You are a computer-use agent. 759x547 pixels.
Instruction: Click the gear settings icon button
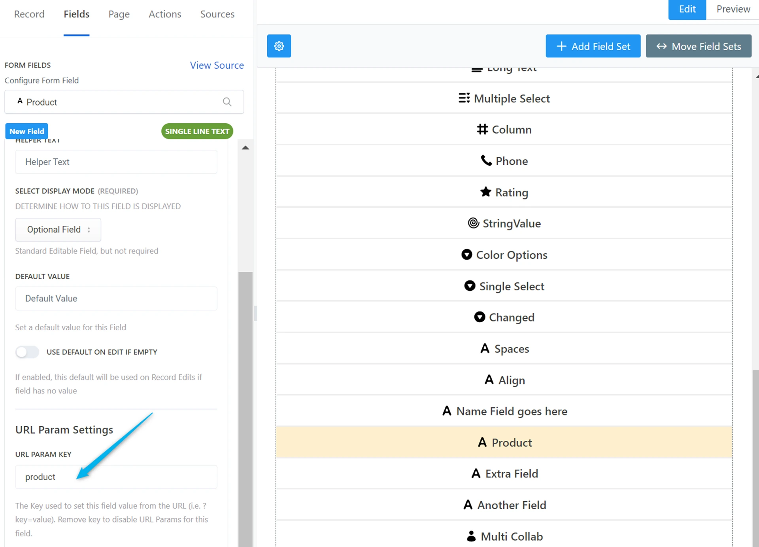279,46
